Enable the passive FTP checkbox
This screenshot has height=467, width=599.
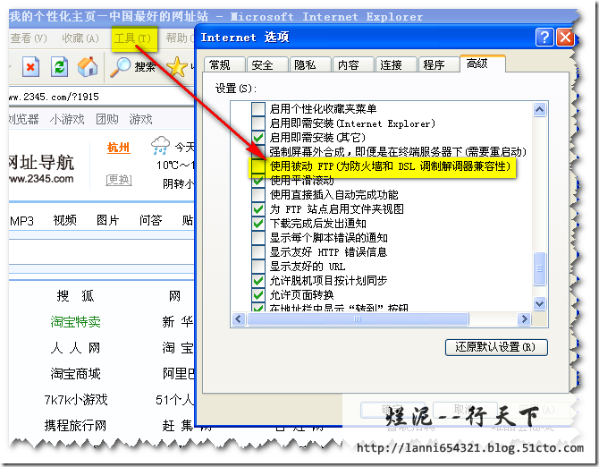[258, 166]
